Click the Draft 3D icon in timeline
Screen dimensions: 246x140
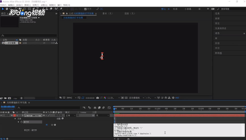[90, 108]
